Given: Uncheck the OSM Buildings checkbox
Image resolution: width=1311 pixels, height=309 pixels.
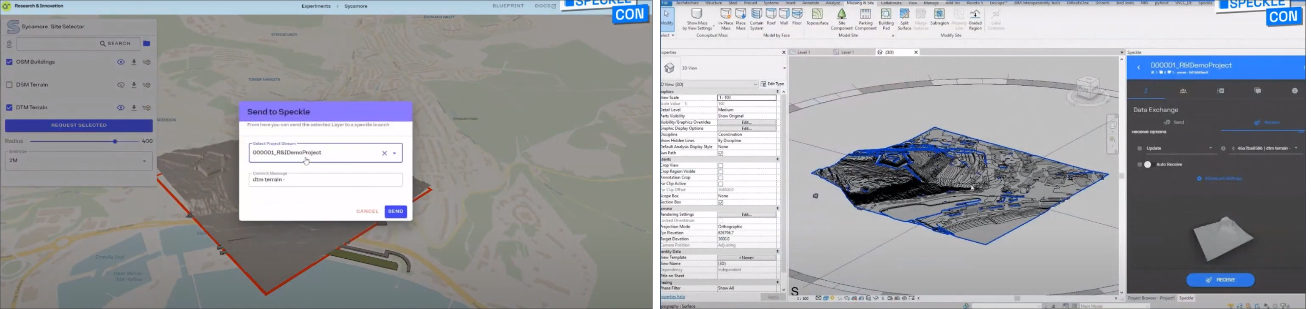Looking at the screenshot, I should pos(9,62).
